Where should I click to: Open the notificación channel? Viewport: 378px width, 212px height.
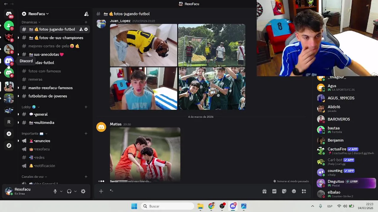point(55,166)
